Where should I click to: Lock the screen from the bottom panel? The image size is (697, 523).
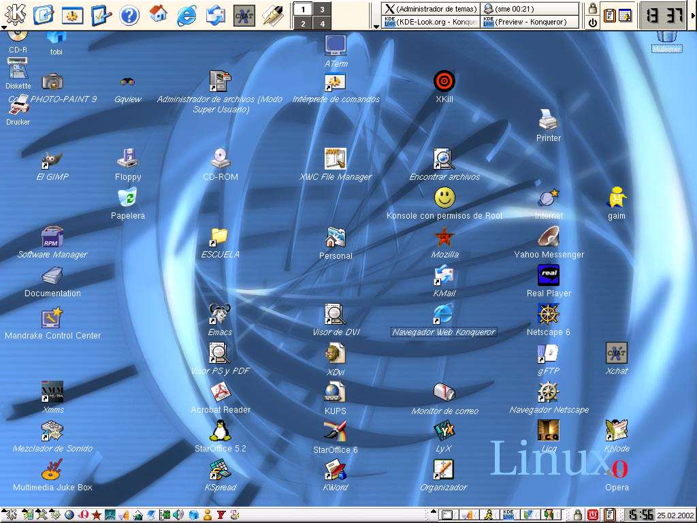[577, 515]
